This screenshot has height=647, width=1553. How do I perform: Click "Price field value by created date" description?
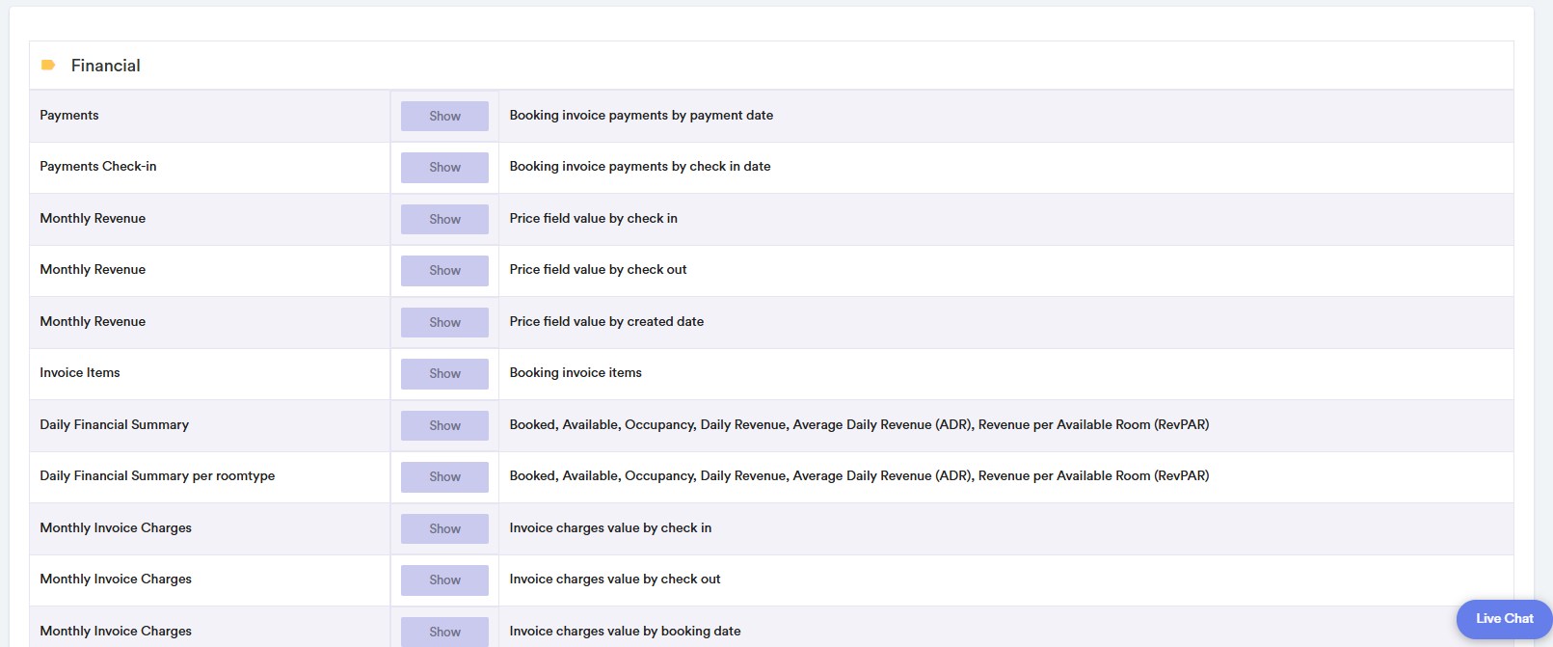606,321
